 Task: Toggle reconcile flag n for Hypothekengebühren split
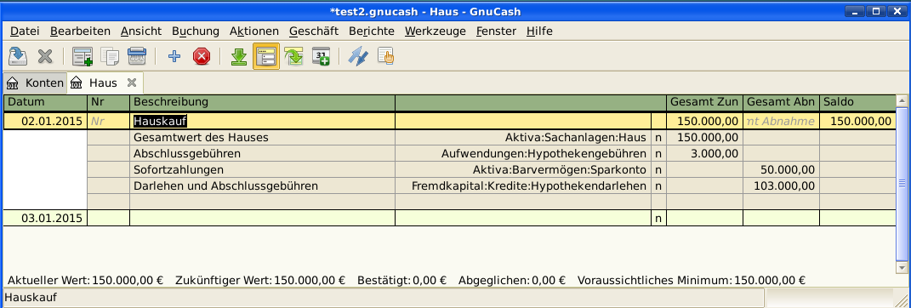click(x=658, y=154)
